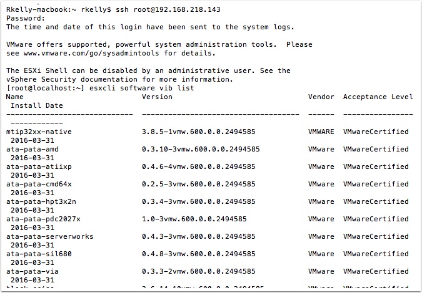Click the Acceptance Level column header

pos(378,97)
